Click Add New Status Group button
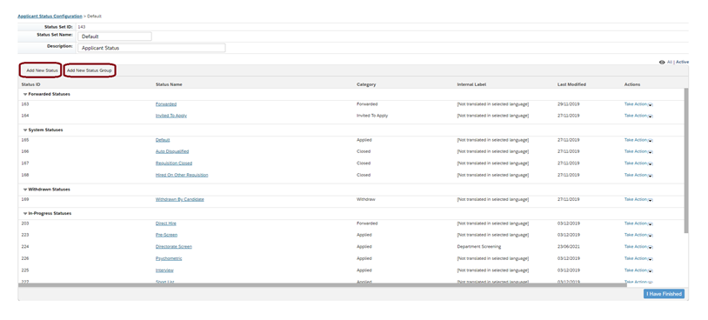 tap(90, 70)
